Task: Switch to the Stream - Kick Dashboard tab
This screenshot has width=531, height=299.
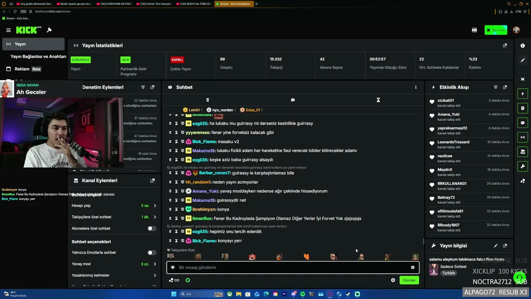Action: 234,4
